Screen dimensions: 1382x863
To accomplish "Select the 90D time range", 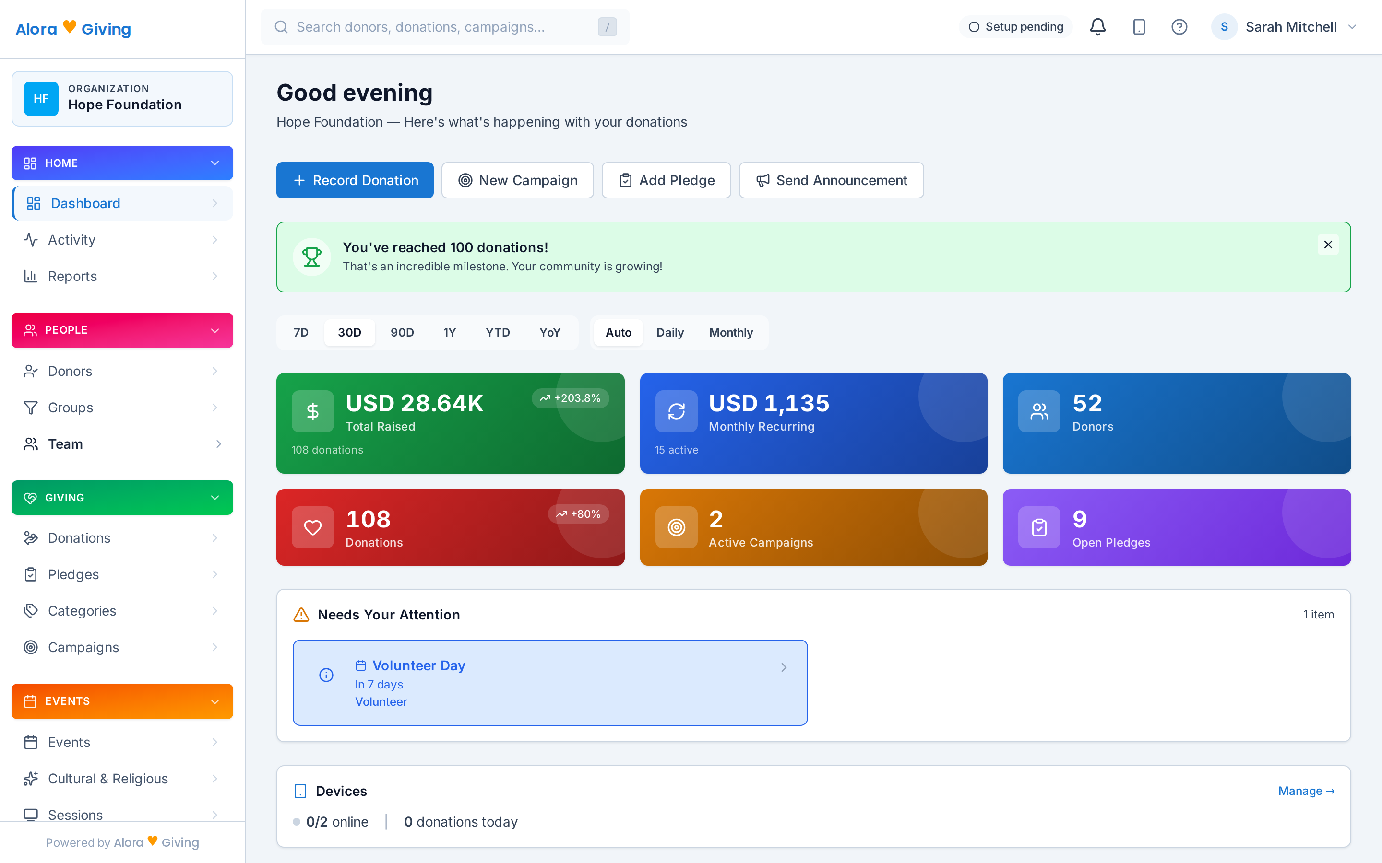I will pyautogui.click(x=402, y=332).
